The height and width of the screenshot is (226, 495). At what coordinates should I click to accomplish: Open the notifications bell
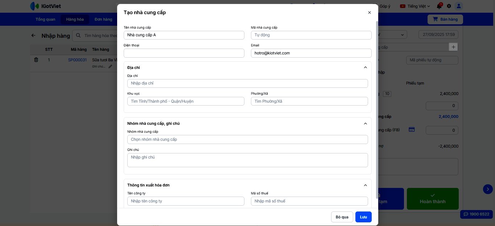tap(439, 6)
